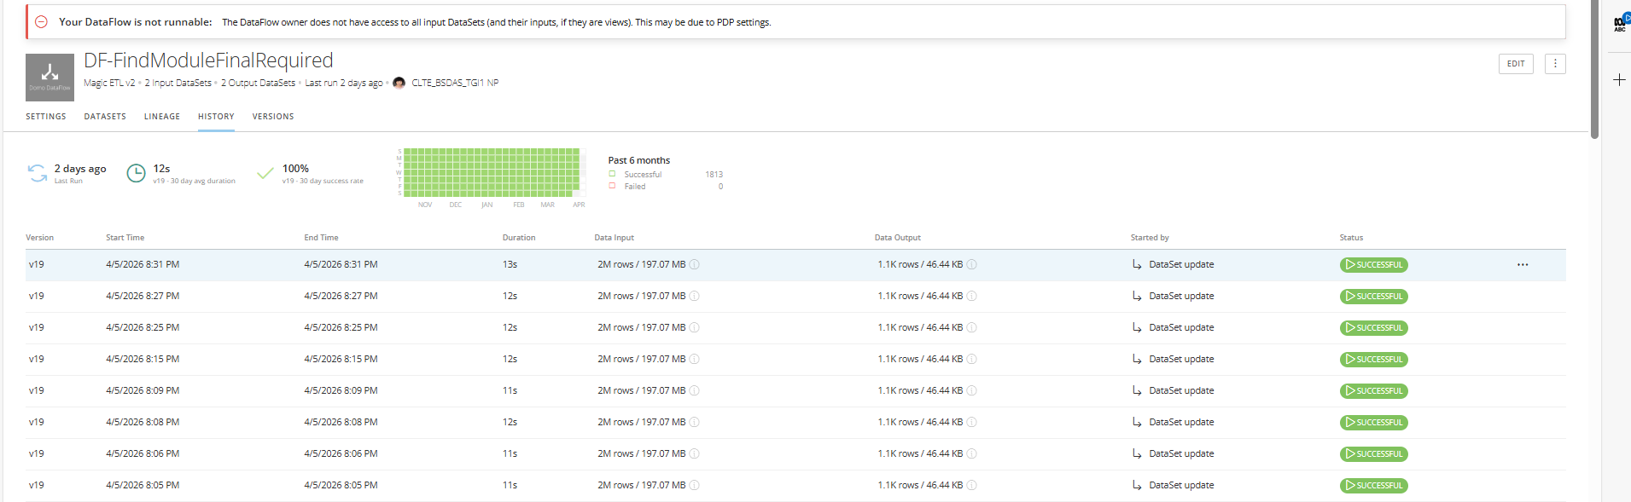Open the Versions tab
Viewport: 1631px width, 502px height.
tap(273, 117)
